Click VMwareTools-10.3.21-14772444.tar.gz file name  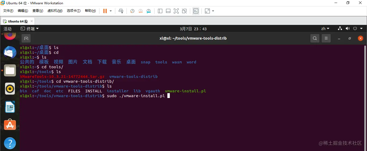click(x=62, y=77)
